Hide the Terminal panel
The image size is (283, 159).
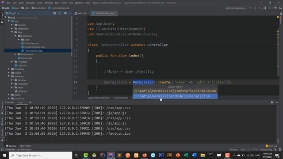(277, 102)
